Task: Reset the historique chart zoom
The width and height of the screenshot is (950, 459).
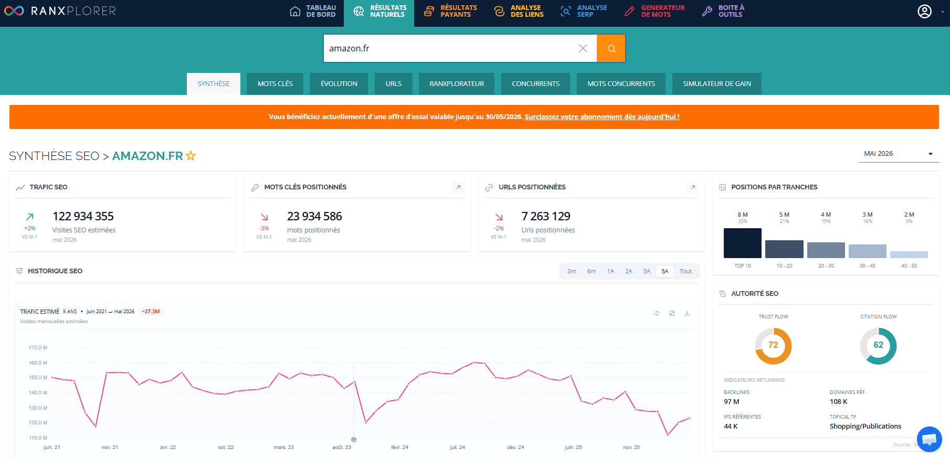Action: pos(657,313)
